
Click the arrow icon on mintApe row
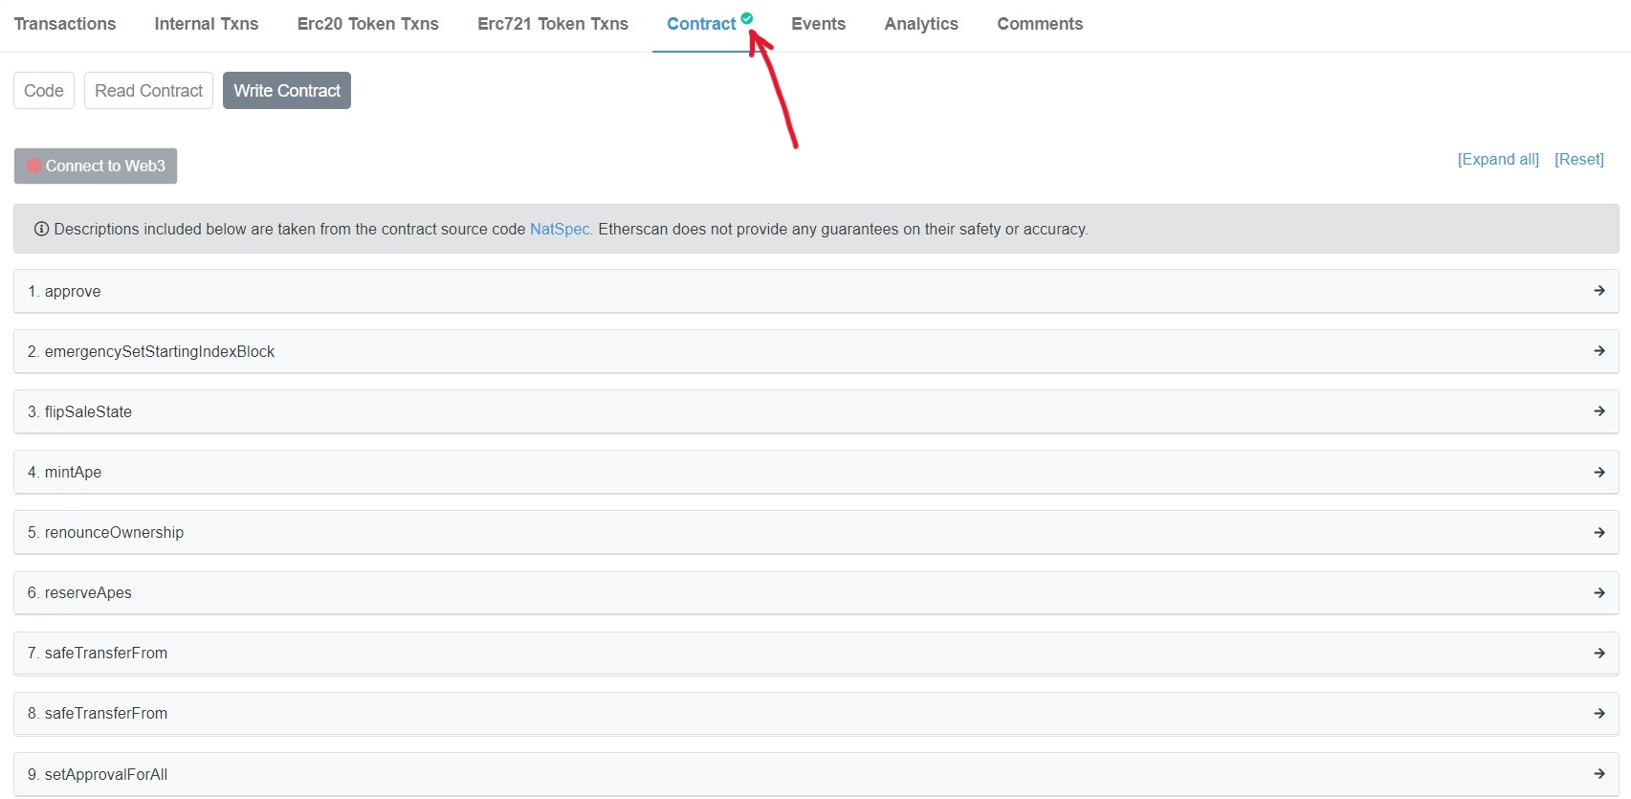[1598, 472]
